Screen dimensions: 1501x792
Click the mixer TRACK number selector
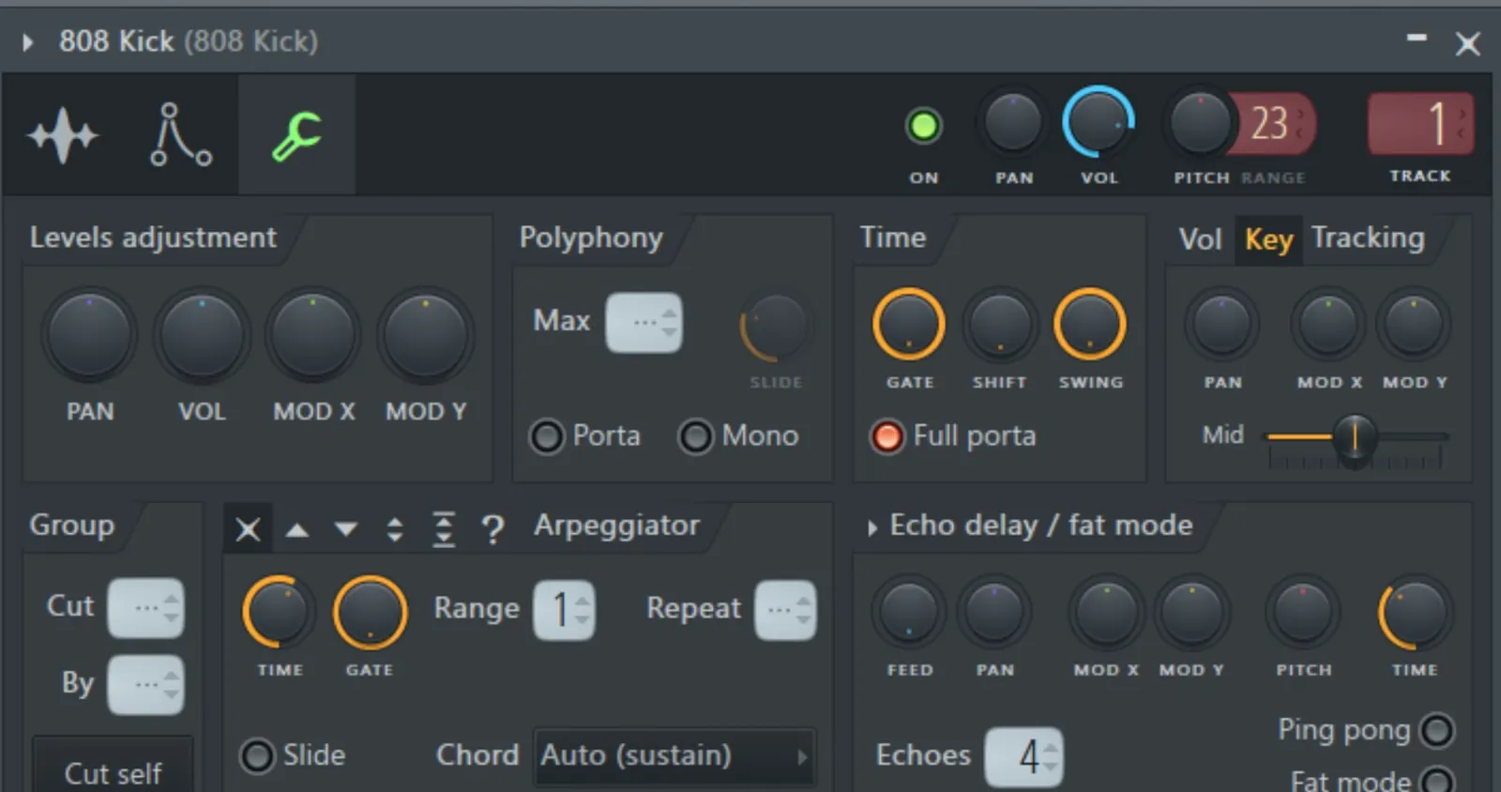coord(1420,124)
